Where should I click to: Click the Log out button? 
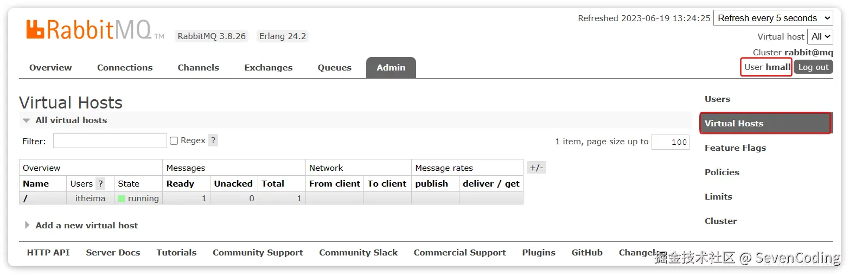[x=813, y=67]
